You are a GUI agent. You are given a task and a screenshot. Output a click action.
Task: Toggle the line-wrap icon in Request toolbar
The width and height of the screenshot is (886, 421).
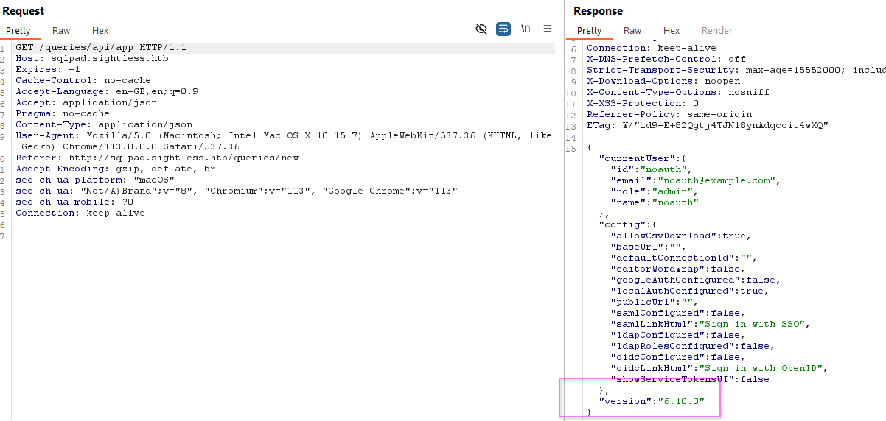(x=503, y=29)
